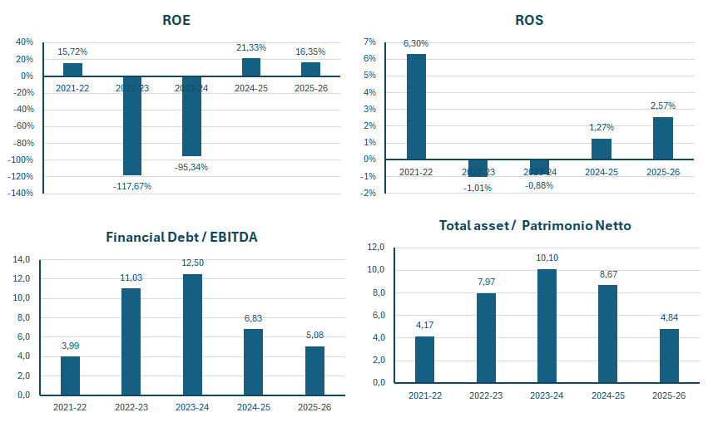Screen dimensions: 713x432
Task: Select the ROE bar labeled 21,33%
Action: tap(251, 67)
